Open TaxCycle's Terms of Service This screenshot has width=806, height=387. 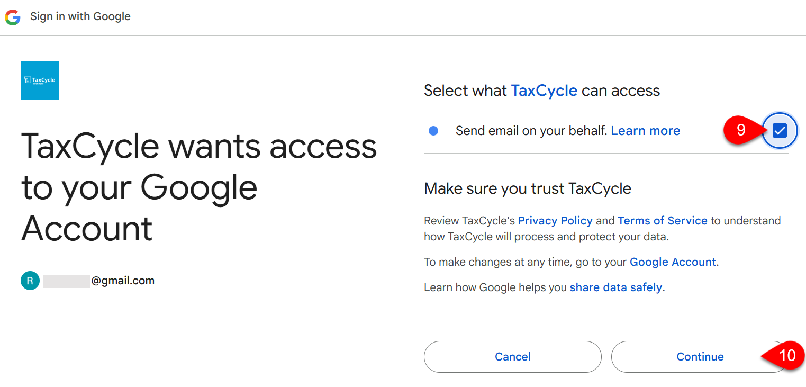click(x=663, y=221)
